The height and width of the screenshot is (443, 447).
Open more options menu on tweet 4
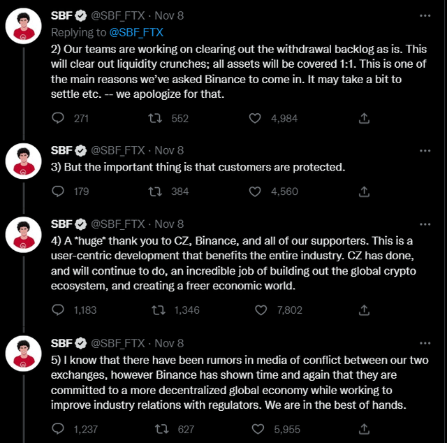pyautogui.click(x=425, y=224)
